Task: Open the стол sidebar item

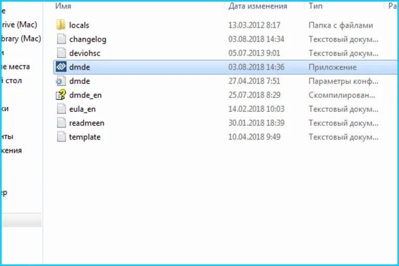Action: [x=12, y=81]
